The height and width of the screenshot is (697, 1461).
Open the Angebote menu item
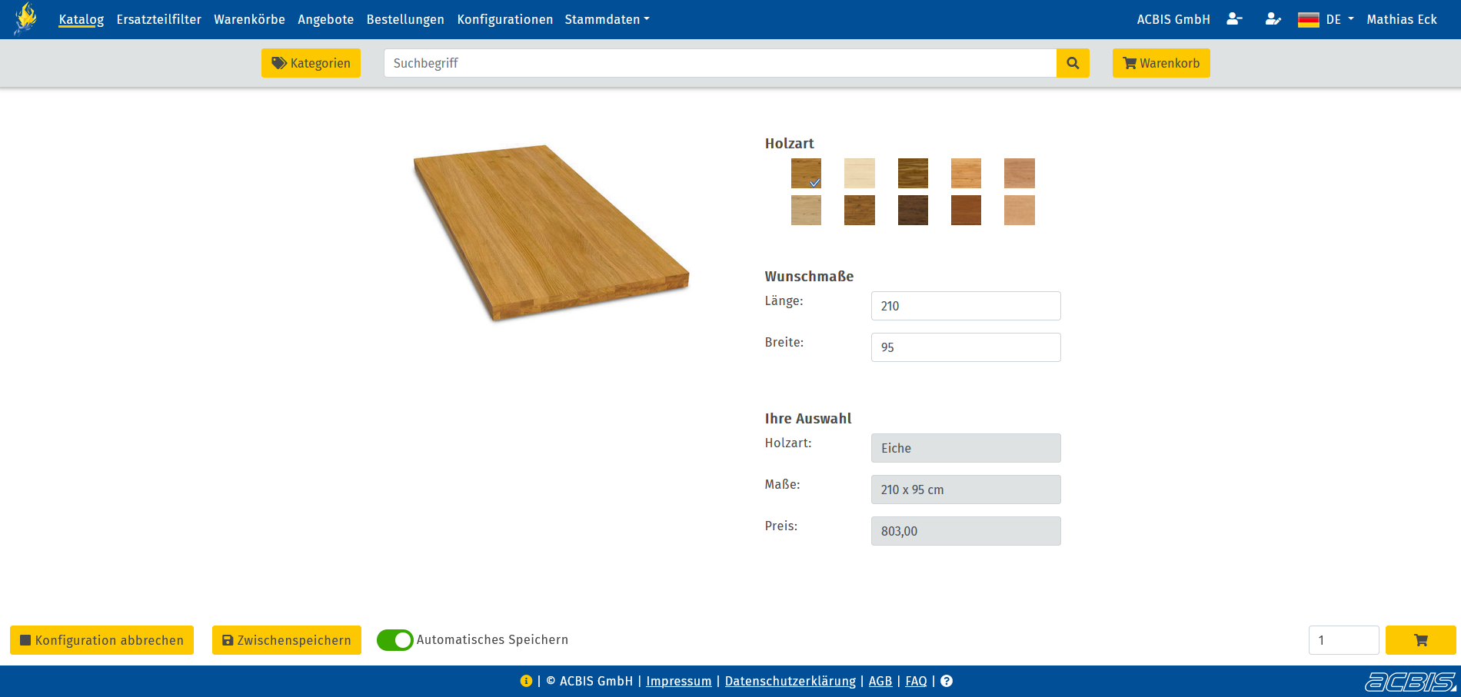click(326, 19)
